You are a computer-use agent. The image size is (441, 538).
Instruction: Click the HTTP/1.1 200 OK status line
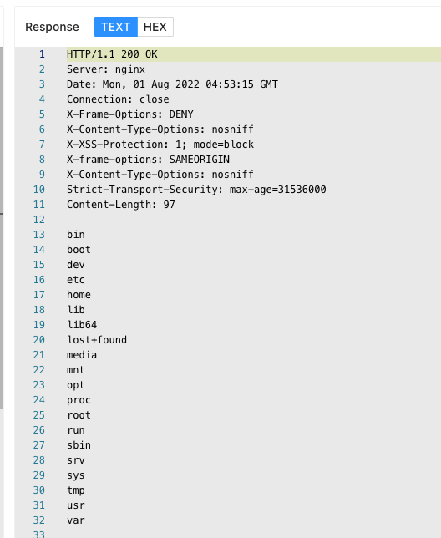click(112, 54)
